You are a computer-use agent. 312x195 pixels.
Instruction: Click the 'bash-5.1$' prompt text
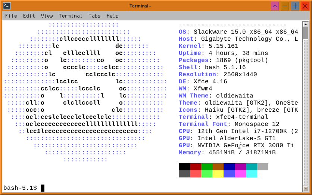(20, 188)
